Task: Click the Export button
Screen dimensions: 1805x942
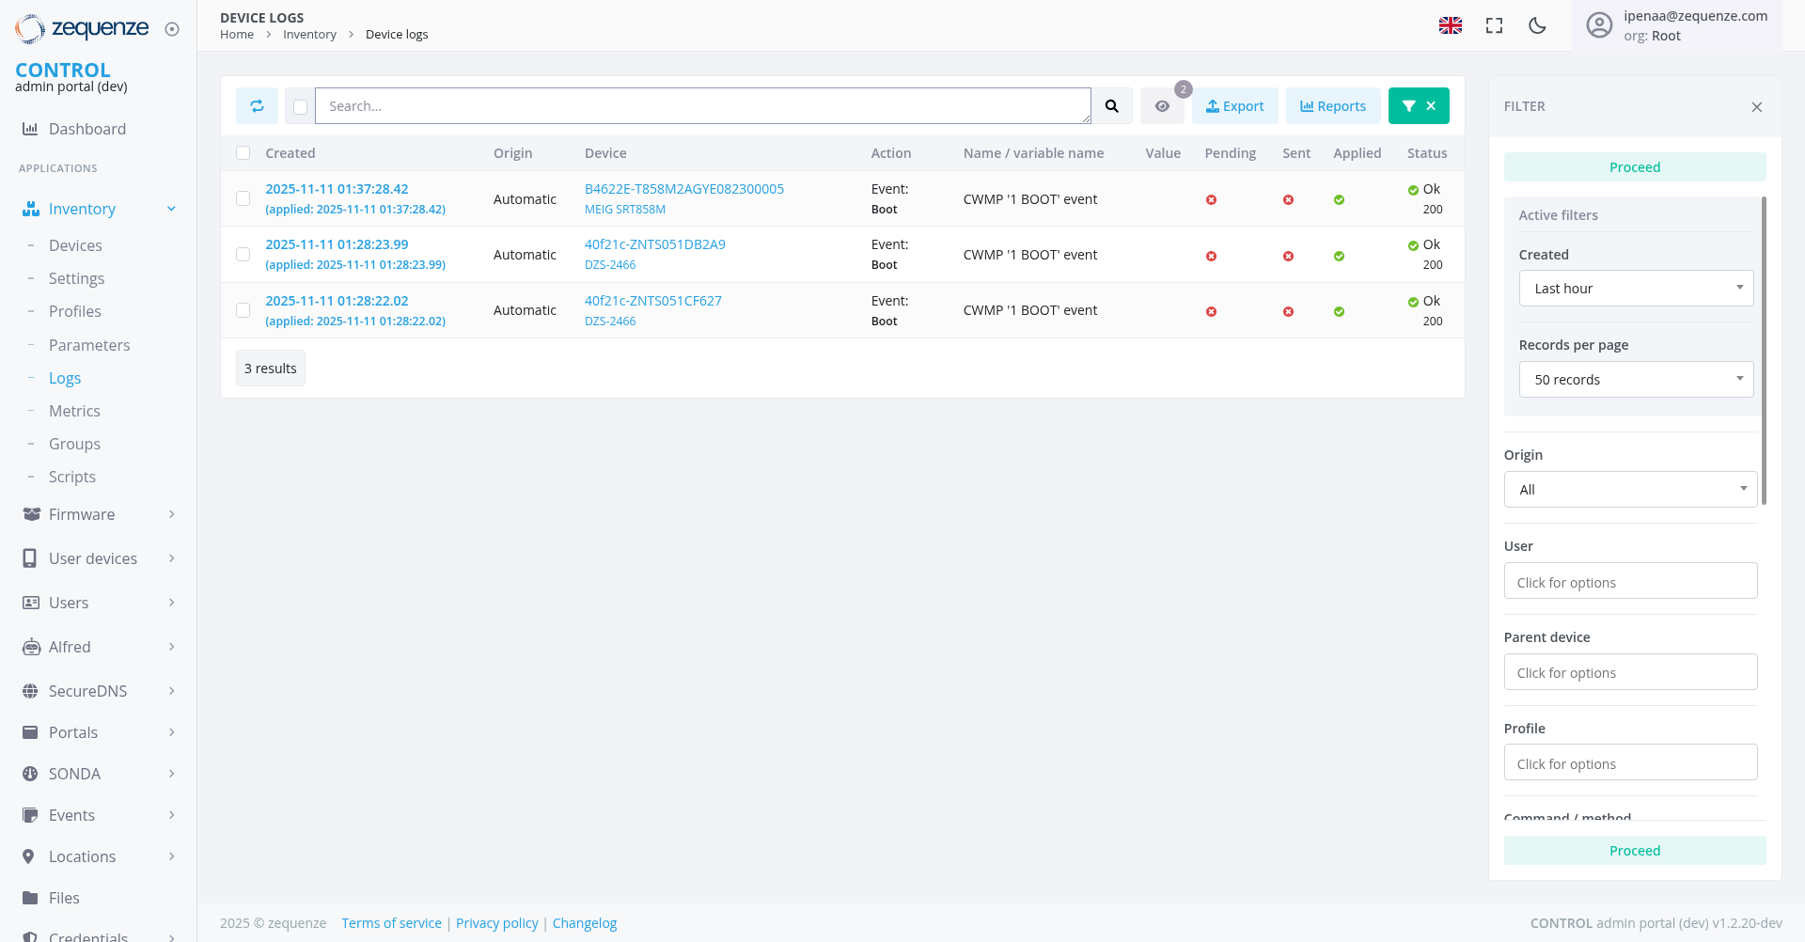Action: click(x=1235, y=106)
